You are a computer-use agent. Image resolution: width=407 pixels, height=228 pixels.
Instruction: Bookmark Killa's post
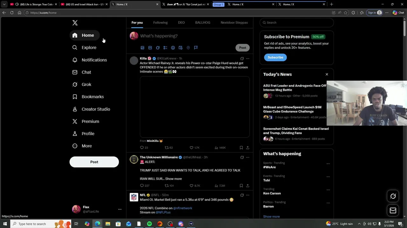click(x=241, y=148)
